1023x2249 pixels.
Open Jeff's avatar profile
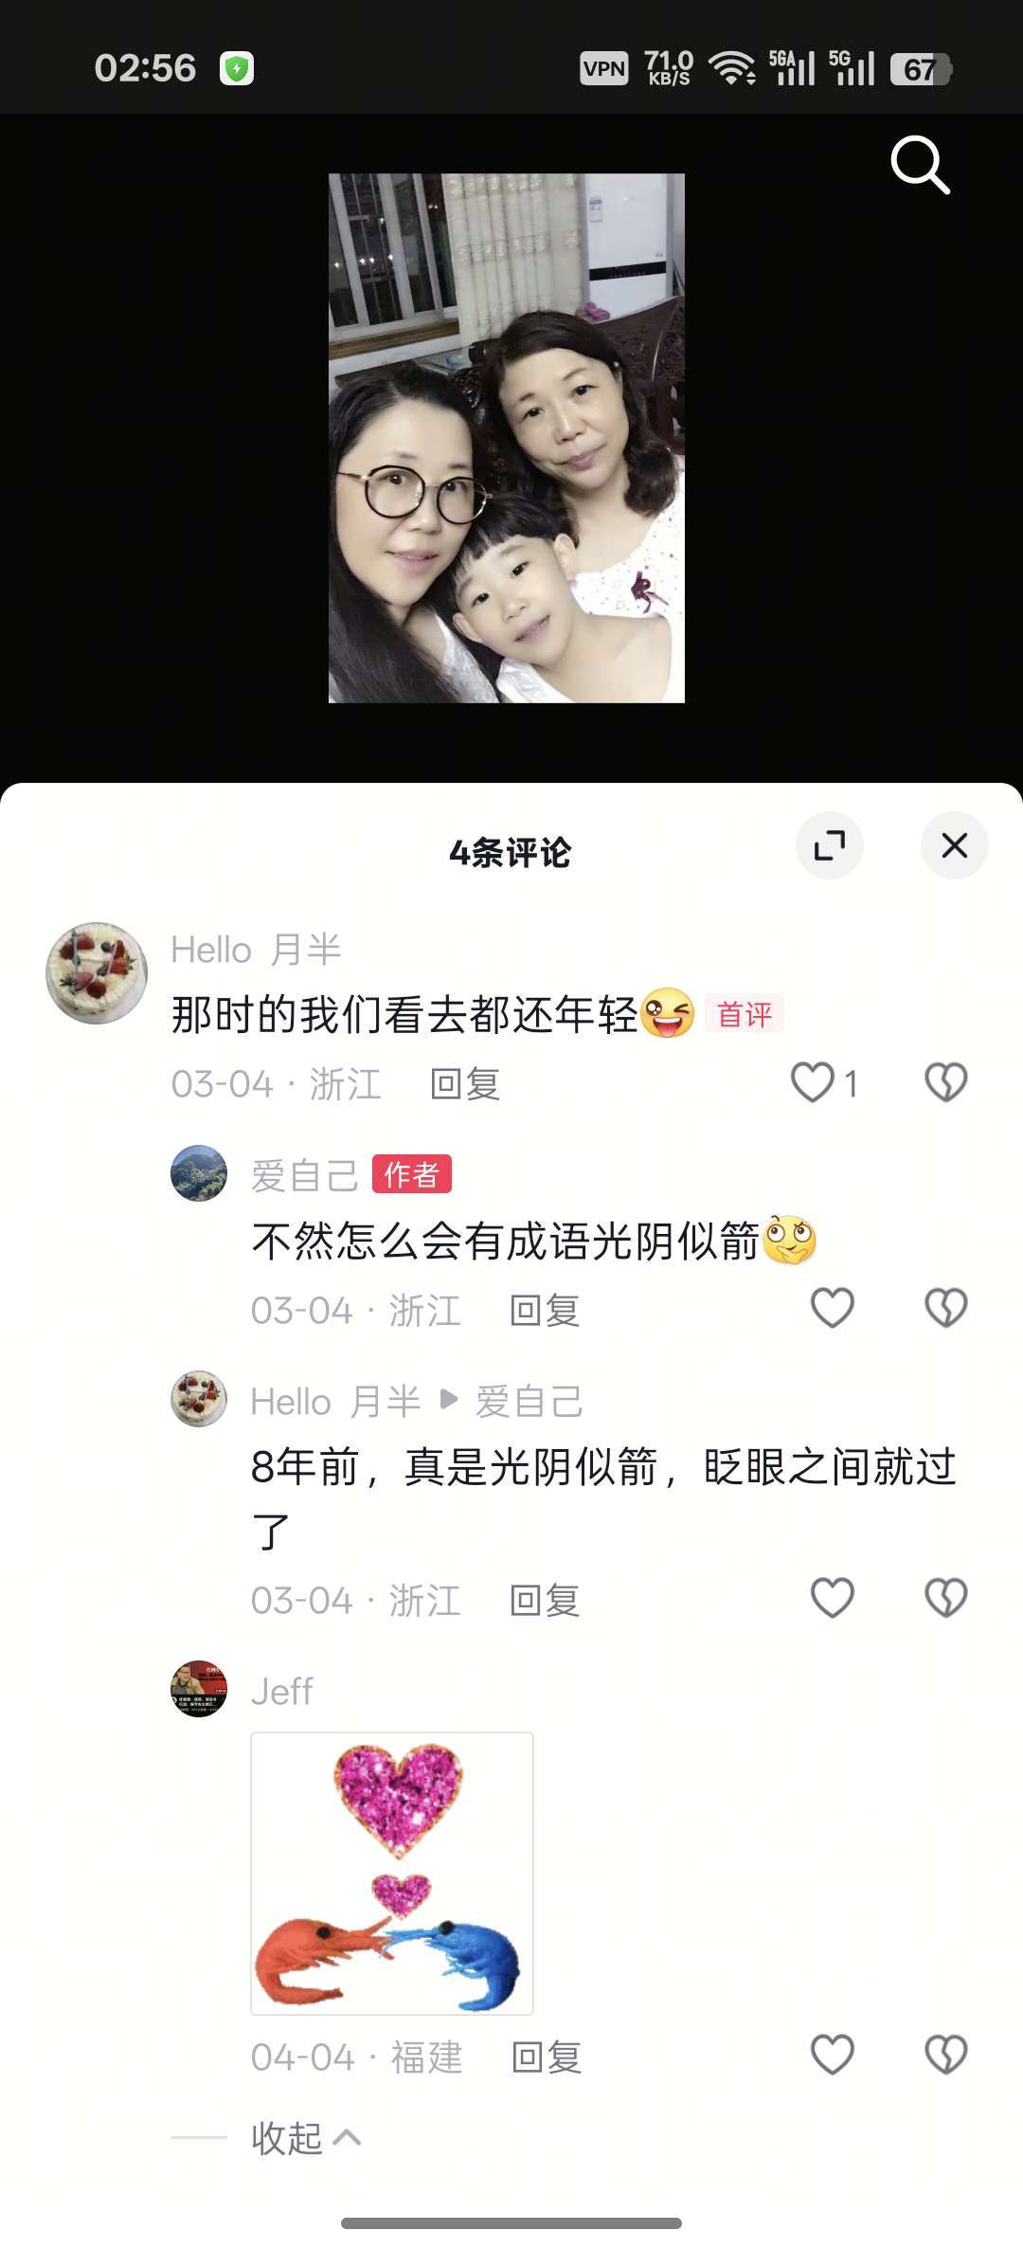(199, 1689)
